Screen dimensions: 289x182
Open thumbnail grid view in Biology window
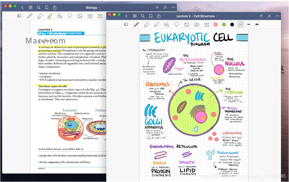pyautogui.click(x=31, y=7)
